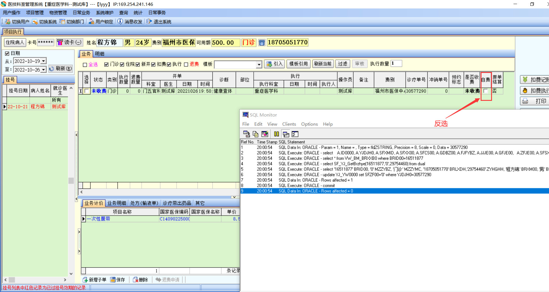Viewport: 549px width, 292px height.
Task: Click the 过滤 filter button
Action: [342, 64]
